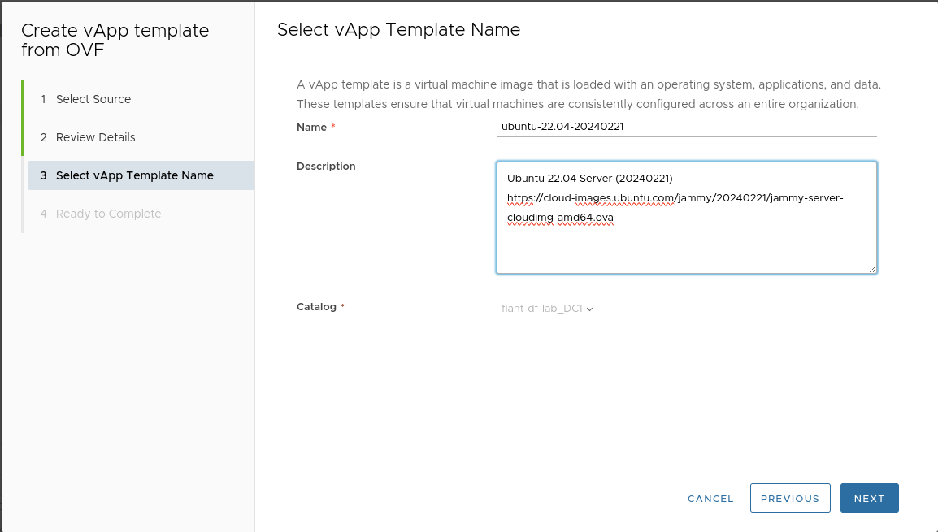Place cursor in the Description text box

click(x=687, y=244)
